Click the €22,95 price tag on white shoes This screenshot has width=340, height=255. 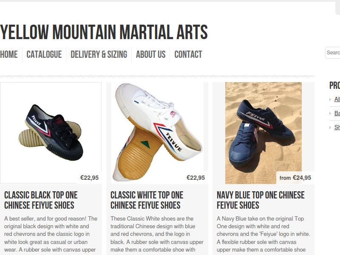point(195,178)
